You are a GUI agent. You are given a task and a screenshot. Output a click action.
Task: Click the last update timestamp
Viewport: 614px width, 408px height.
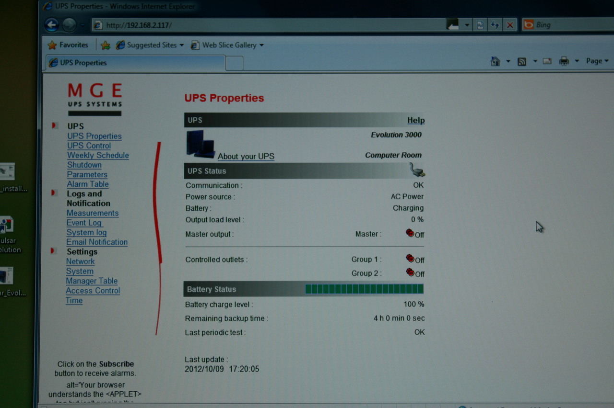pyautogui.click(x=222, y=369)
